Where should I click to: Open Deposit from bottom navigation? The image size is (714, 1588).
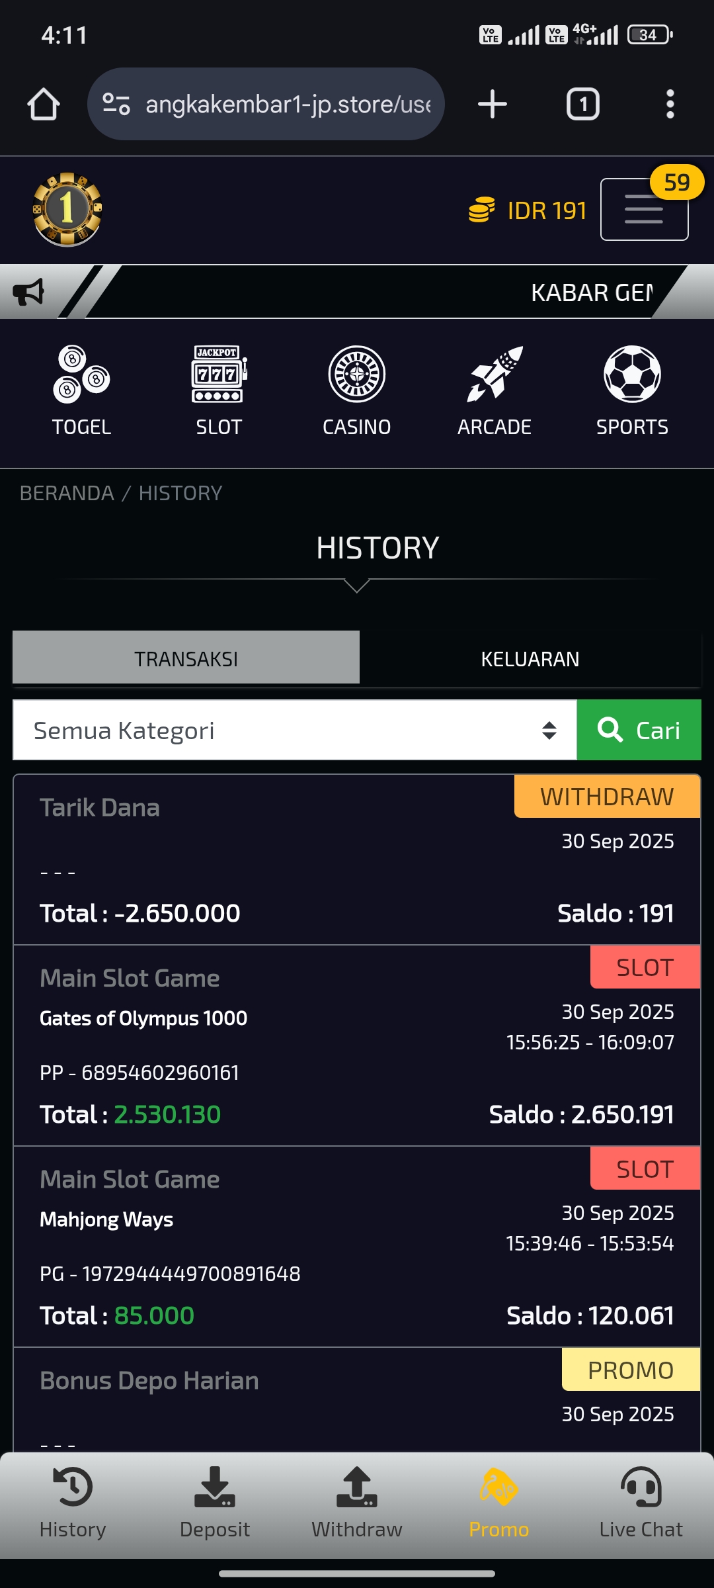coord(215,1503)
